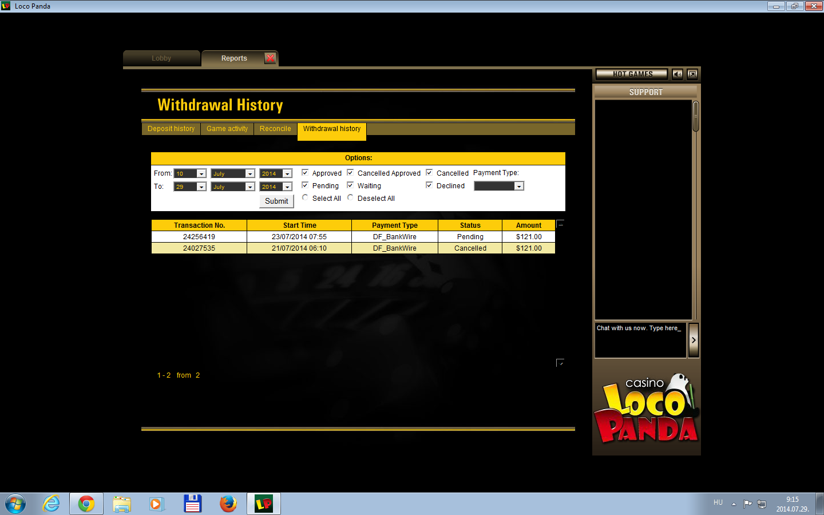Screen dimensions: 824x515
Task: Open Reconcile tab
Action: tap(275, 129)
